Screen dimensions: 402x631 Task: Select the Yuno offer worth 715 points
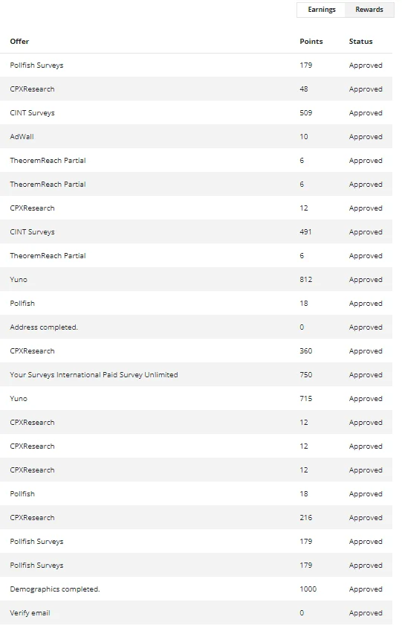click(196, 398)
